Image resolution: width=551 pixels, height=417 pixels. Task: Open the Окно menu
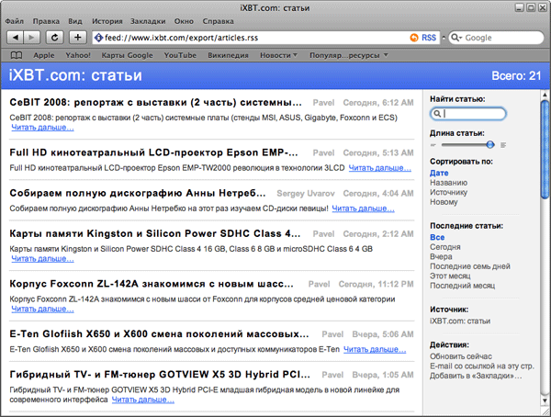pyautogui.click(x=184, y=21)
